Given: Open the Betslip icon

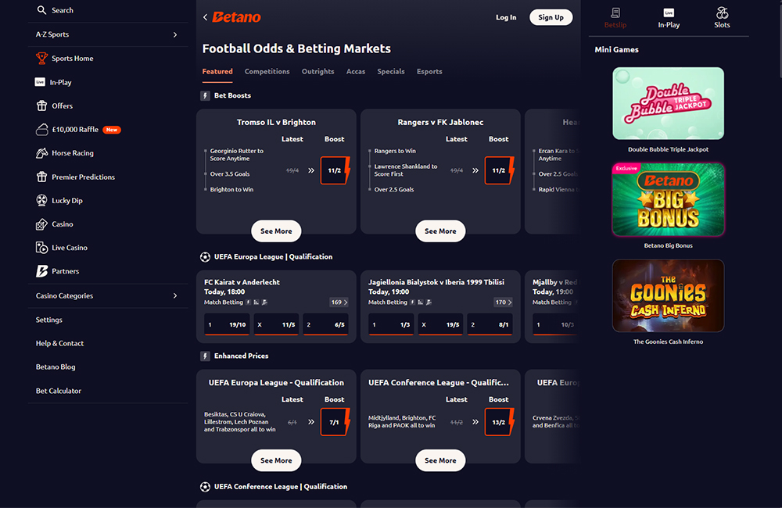Looking at the screenshot, I should click(x=615, y=13).
